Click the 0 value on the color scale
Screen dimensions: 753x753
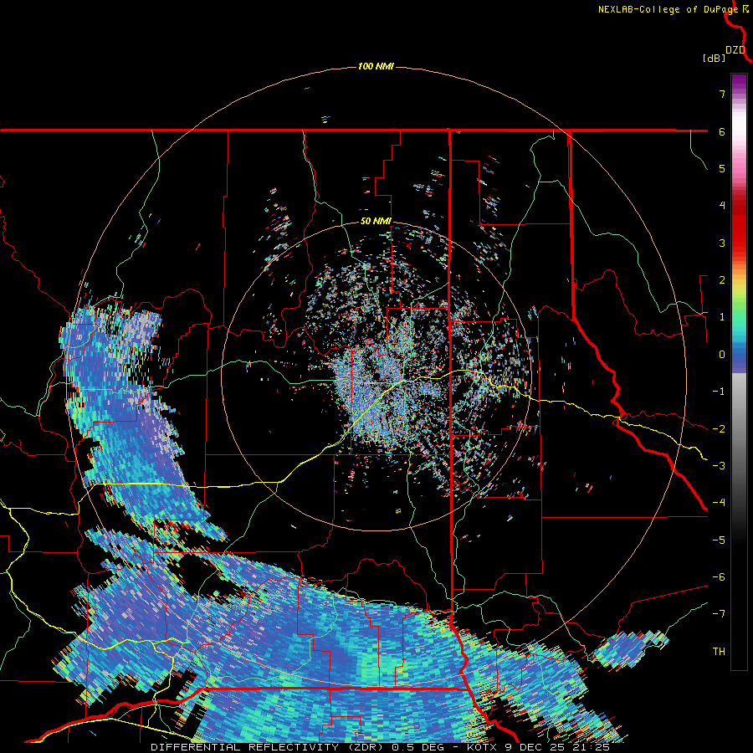[x=722, y=355]
